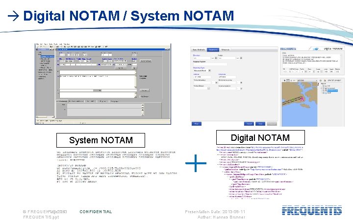Screen dimensions: 353x220
Task: Click the "Digital NOTAM" label box
Action: (260, 137)
